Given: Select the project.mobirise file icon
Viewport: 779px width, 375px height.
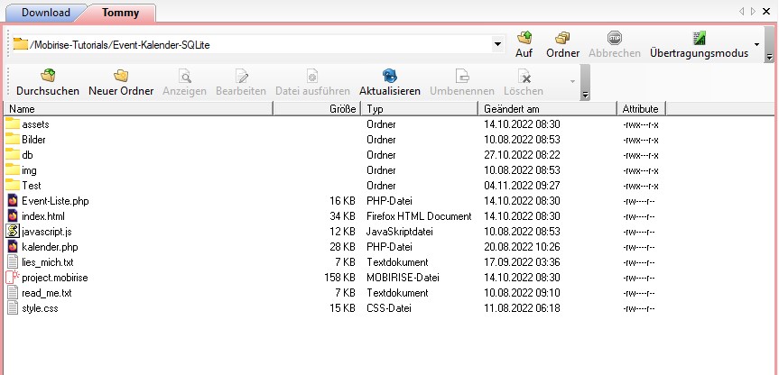Looking at the screenshot, I should 13,278.
